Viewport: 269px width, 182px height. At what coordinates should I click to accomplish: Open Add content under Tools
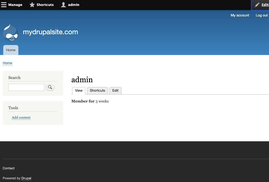pos(21,117)
